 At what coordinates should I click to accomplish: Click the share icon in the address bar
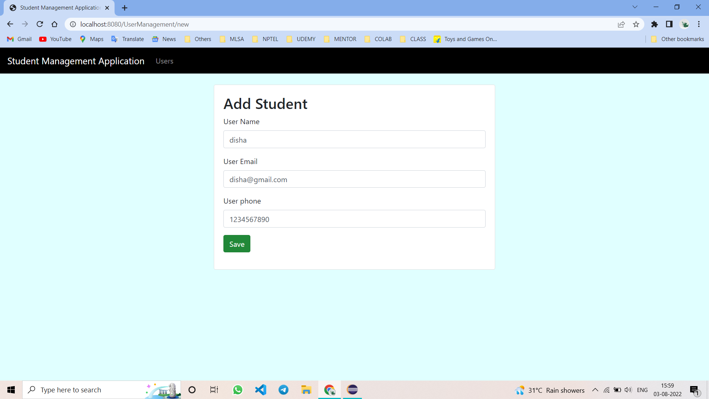point(621,24)
